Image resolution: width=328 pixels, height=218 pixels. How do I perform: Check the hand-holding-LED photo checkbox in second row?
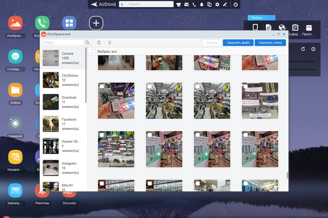pos(102,86)
